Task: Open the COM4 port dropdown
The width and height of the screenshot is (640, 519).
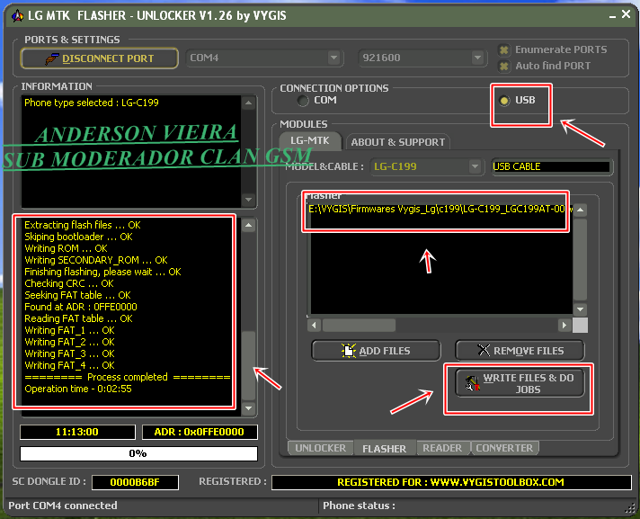Action: click(x=333, y=58)
